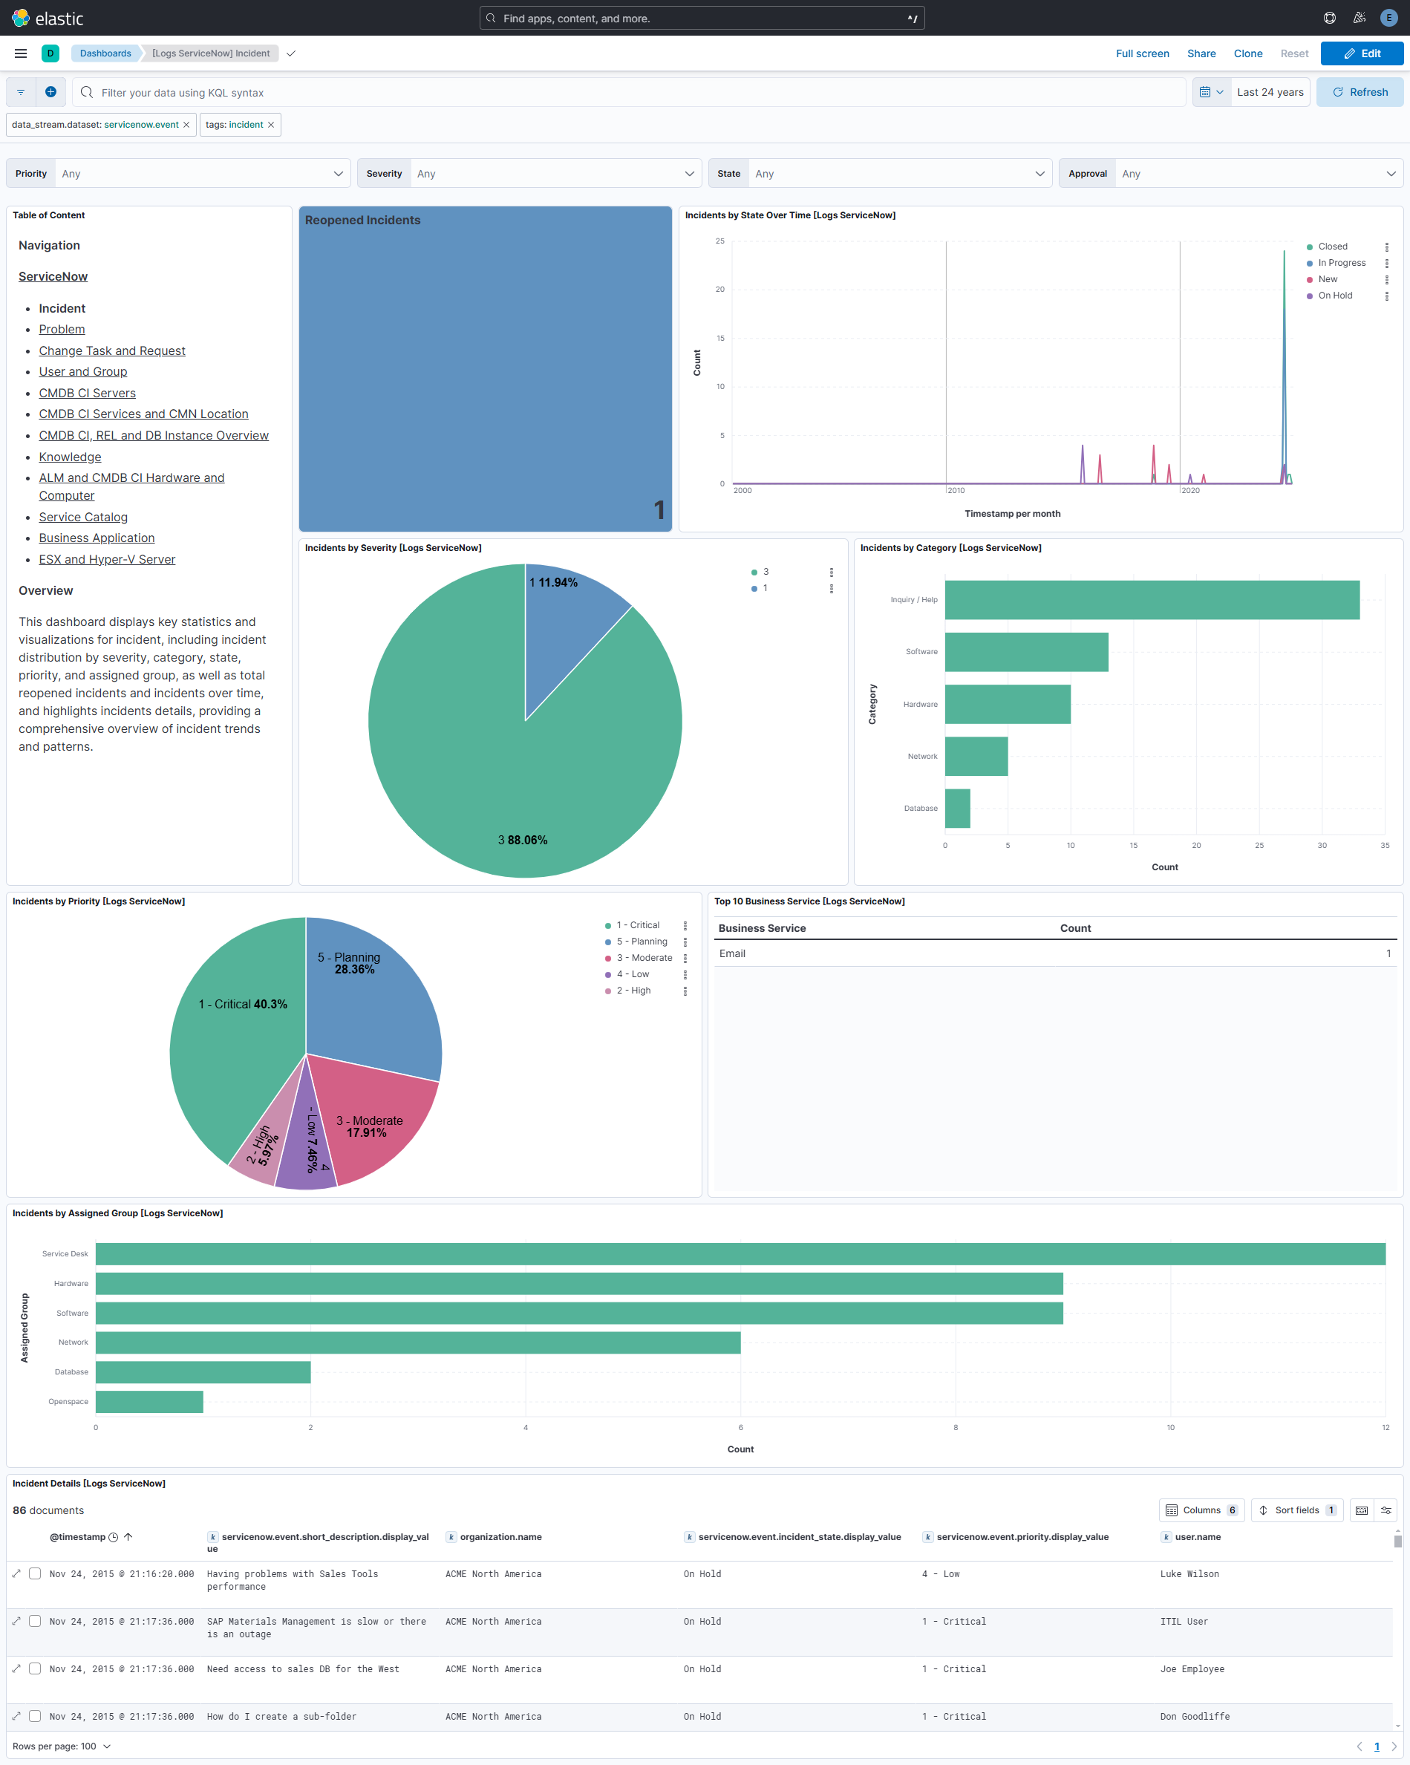The width and height of the screenshot is (1410, 1765).
Task: Open filter options via the filter icon
Action: (21, 91)
